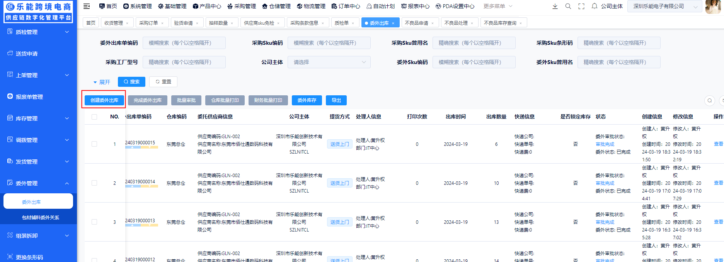The height and width of the screenshot is (262, 724).
Task: Click 财务批量打印 button
Action: tap(268, 100)
